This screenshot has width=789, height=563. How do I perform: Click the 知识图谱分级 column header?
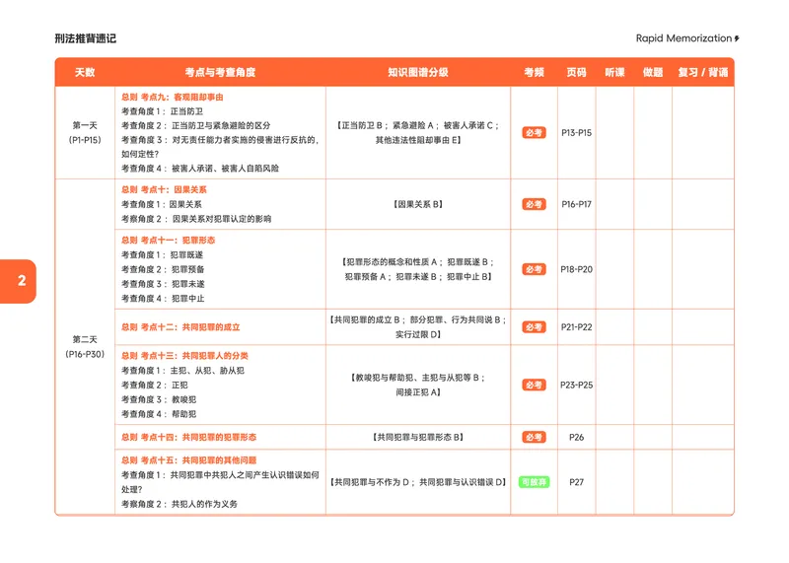[x=417, y=72]
